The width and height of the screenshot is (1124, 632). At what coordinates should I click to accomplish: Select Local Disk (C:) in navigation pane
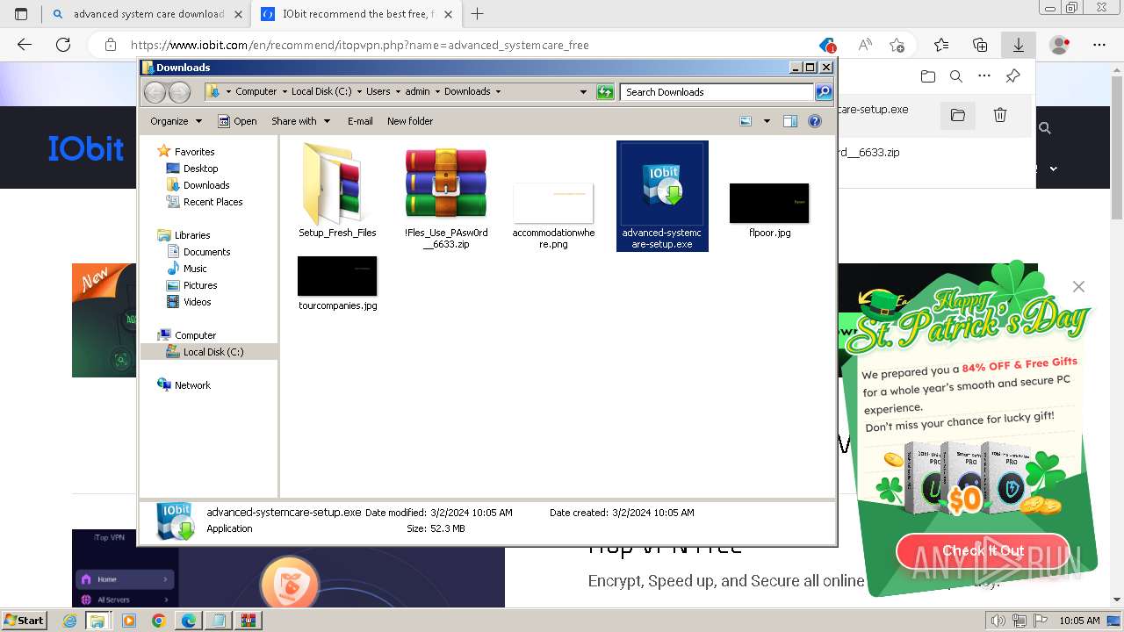pos(213,352)
